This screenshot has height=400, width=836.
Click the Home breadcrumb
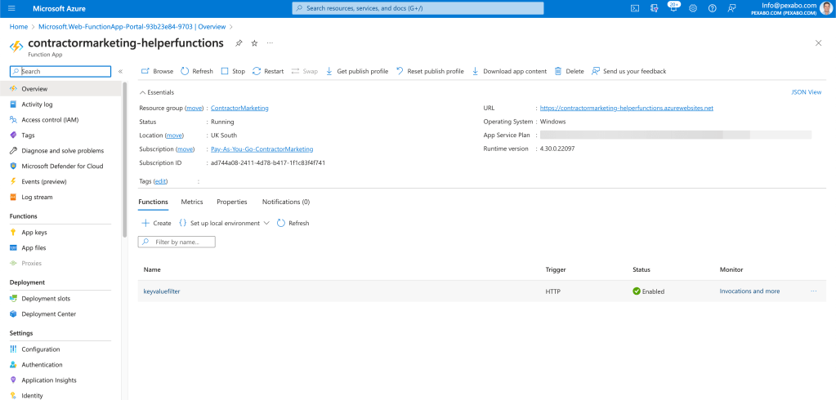coord(19,27)
